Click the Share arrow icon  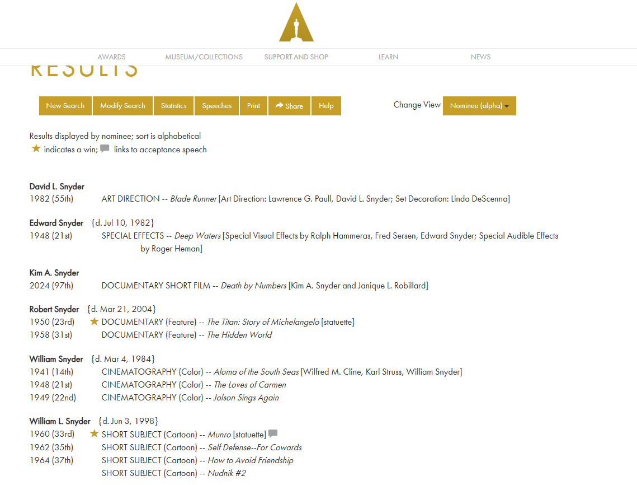point(280,105)
